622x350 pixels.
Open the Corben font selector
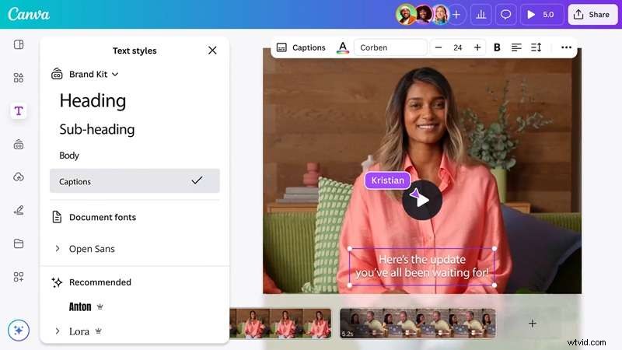pyautogui.click(x=390, y=47)
